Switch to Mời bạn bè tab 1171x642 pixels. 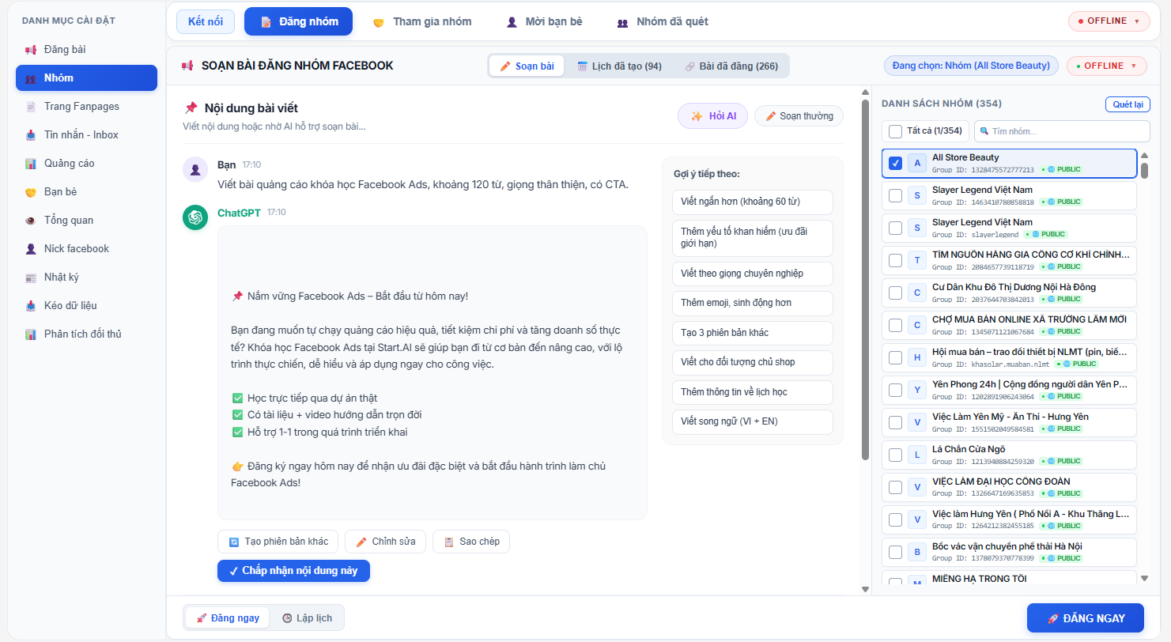click(545, 21)
